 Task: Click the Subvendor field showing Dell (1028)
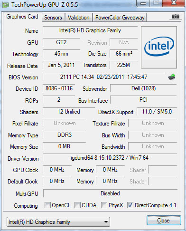(143, 88)
